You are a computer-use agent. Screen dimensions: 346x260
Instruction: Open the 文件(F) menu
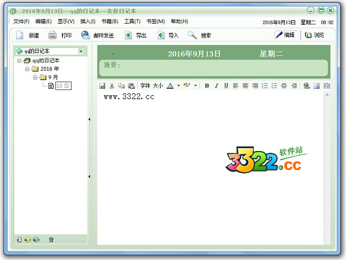21,21
